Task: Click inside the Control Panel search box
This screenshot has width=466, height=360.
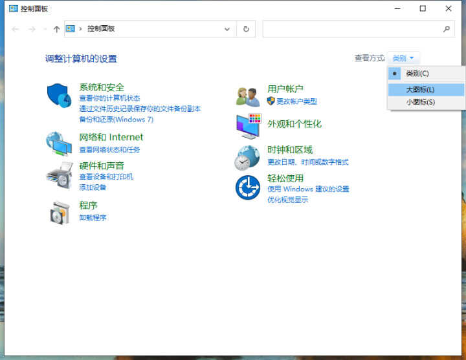Action: click(353, 29)
